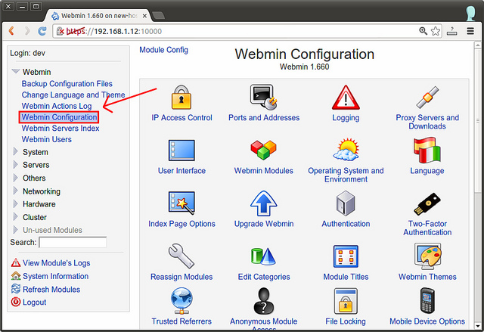Image resolution: width=484 pixels, height=332 pixels.
Task: Click the sidebar Search input field
Action: pyautogui.click(x=73, y=243)
